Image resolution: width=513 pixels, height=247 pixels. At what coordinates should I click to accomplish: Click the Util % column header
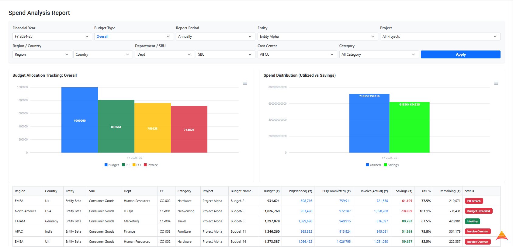(426, 191)
